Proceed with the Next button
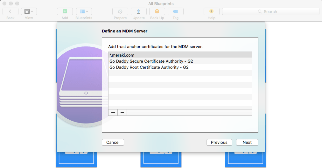Screen dimensions: 322x168 pyautogui.click(x=247, y=142)
